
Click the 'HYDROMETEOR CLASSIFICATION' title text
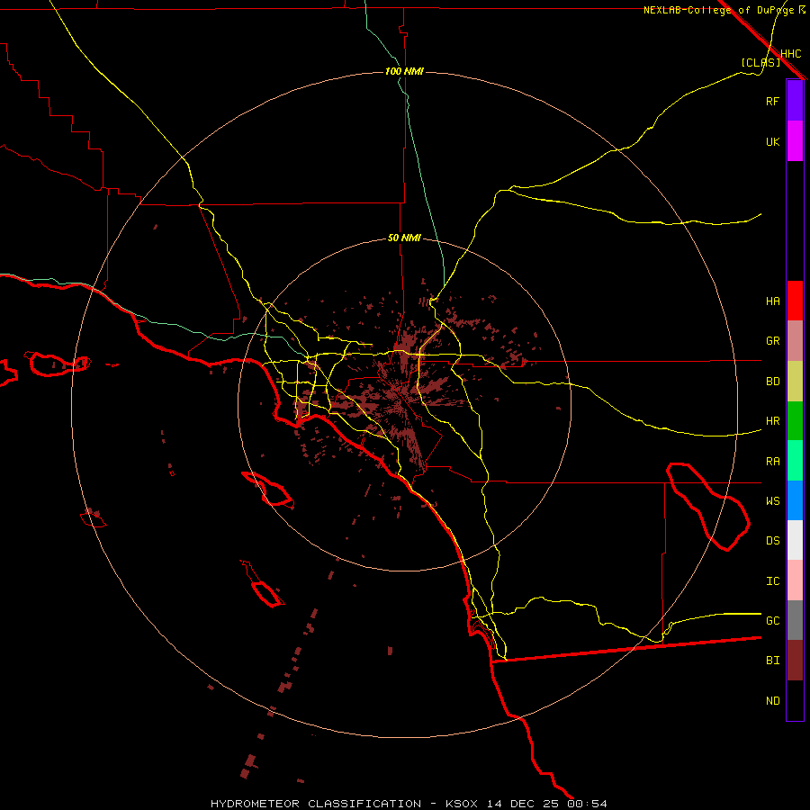[316, 804]
